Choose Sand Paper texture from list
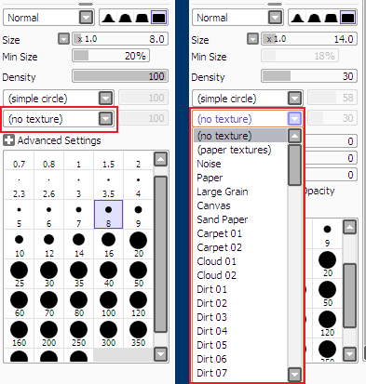The image size is (366, 384). point(240,219)
